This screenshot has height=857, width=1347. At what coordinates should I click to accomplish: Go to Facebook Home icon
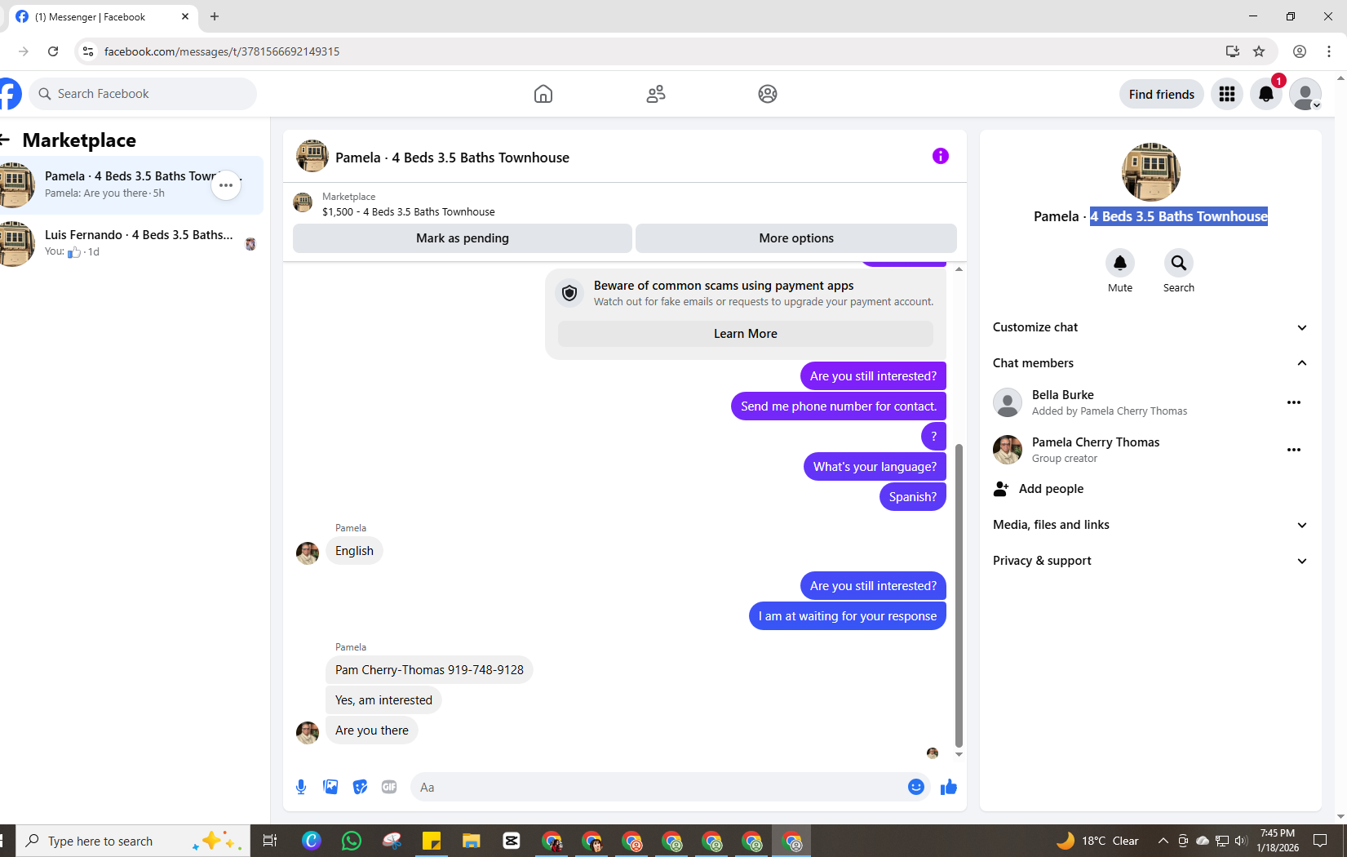(x=543, y=94)
